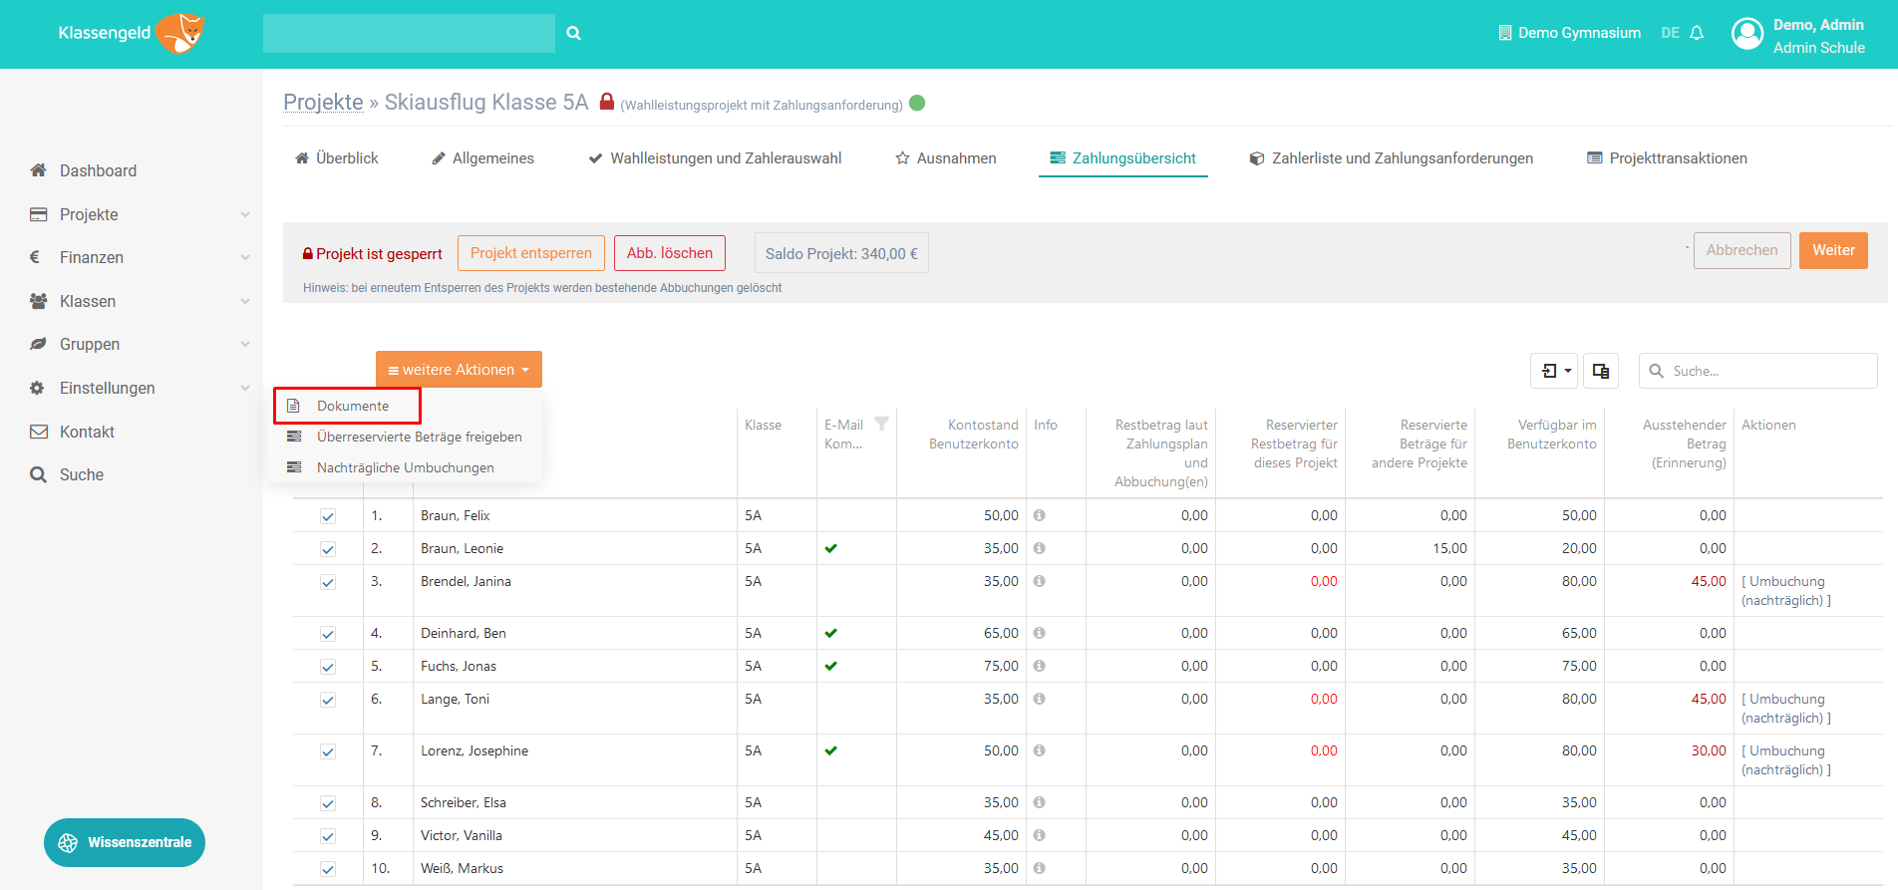Click the user avatar icon
Image resolution: width=1898 pixels, height=890 pixels.
tap(1747, 34)
